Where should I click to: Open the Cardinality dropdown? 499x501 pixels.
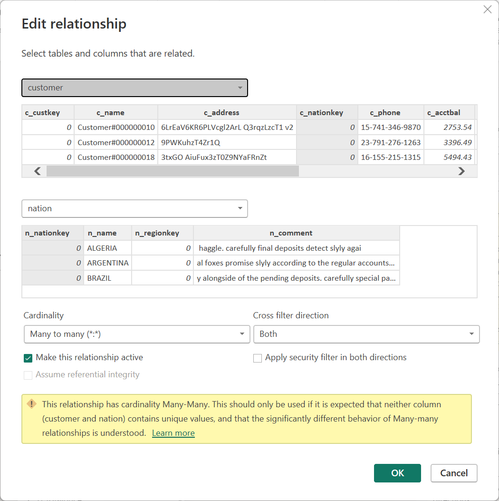point(136,334)
